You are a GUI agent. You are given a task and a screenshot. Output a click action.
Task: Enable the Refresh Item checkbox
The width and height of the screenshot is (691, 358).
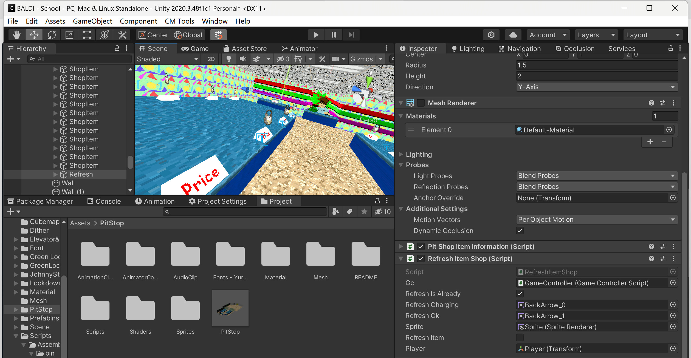pos(520,337)
